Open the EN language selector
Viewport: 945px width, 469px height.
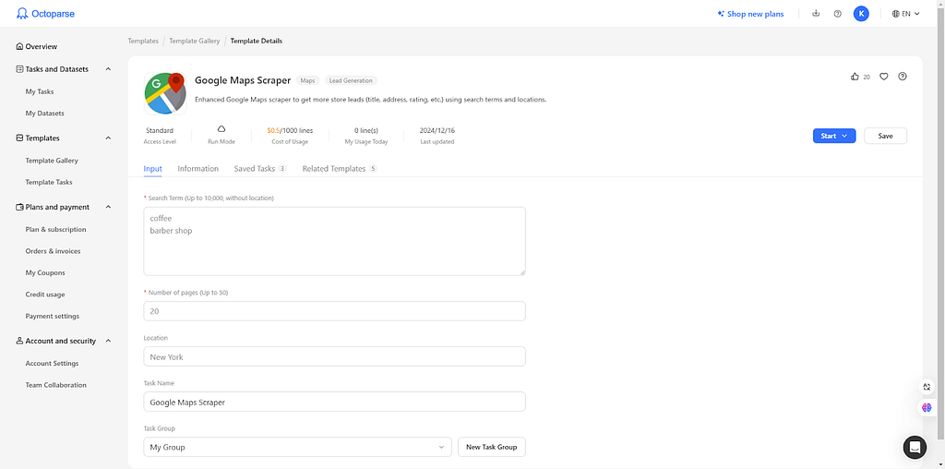tap(905, 13)
